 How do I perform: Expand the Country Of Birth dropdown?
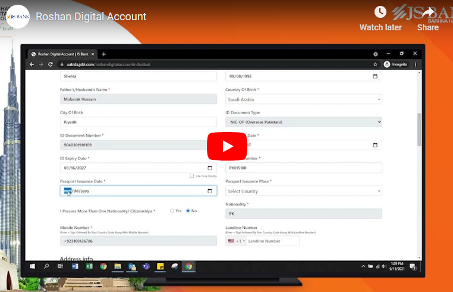click(304, 99)
